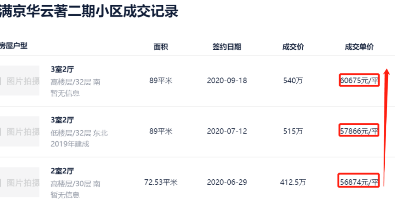Select the 412.5万 transaction price
The width and height of the screenshot is (395, 199).
coord(293,182)
